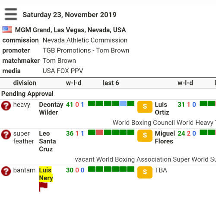Viewport: 216px width, 198px height.
Task: Click yellow S badge for Wilder vs Ortiz
Action: [x=145, y=107]
